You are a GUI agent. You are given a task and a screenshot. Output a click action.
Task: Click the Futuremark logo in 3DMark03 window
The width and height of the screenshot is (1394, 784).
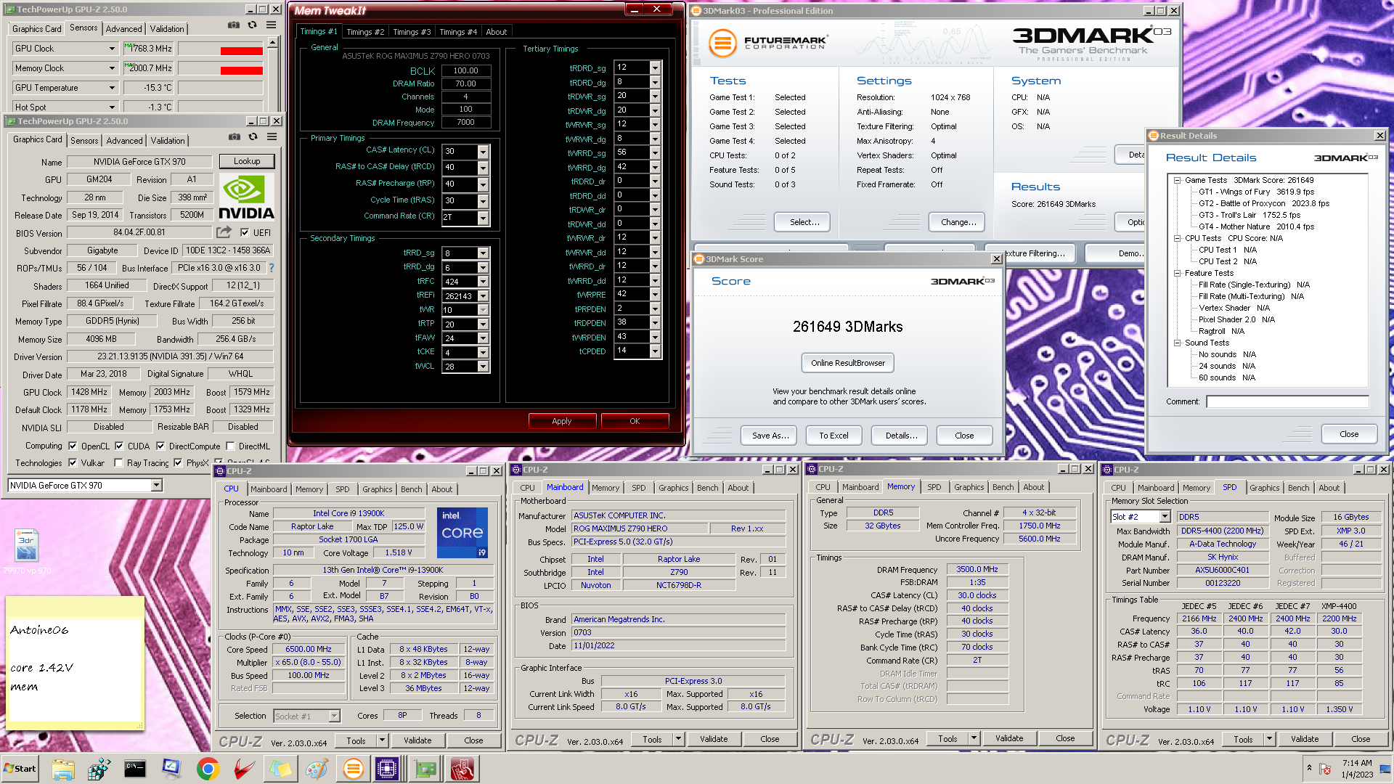coord(768,43)
